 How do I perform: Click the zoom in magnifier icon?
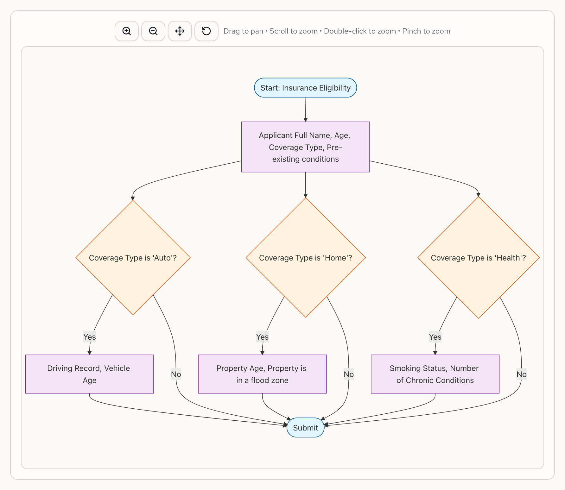pos(126,31)
